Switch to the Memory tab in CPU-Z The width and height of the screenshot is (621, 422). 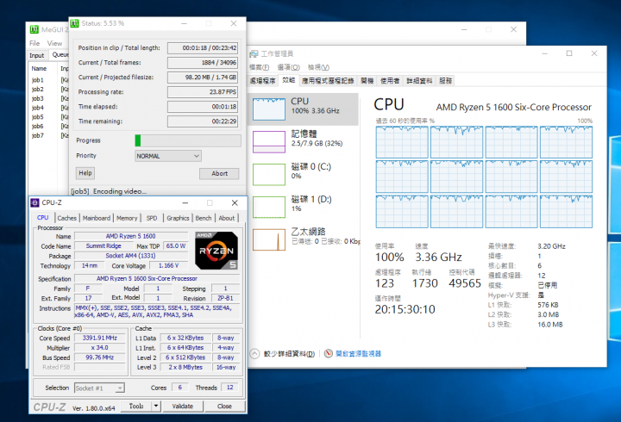[x=127, y=218]
